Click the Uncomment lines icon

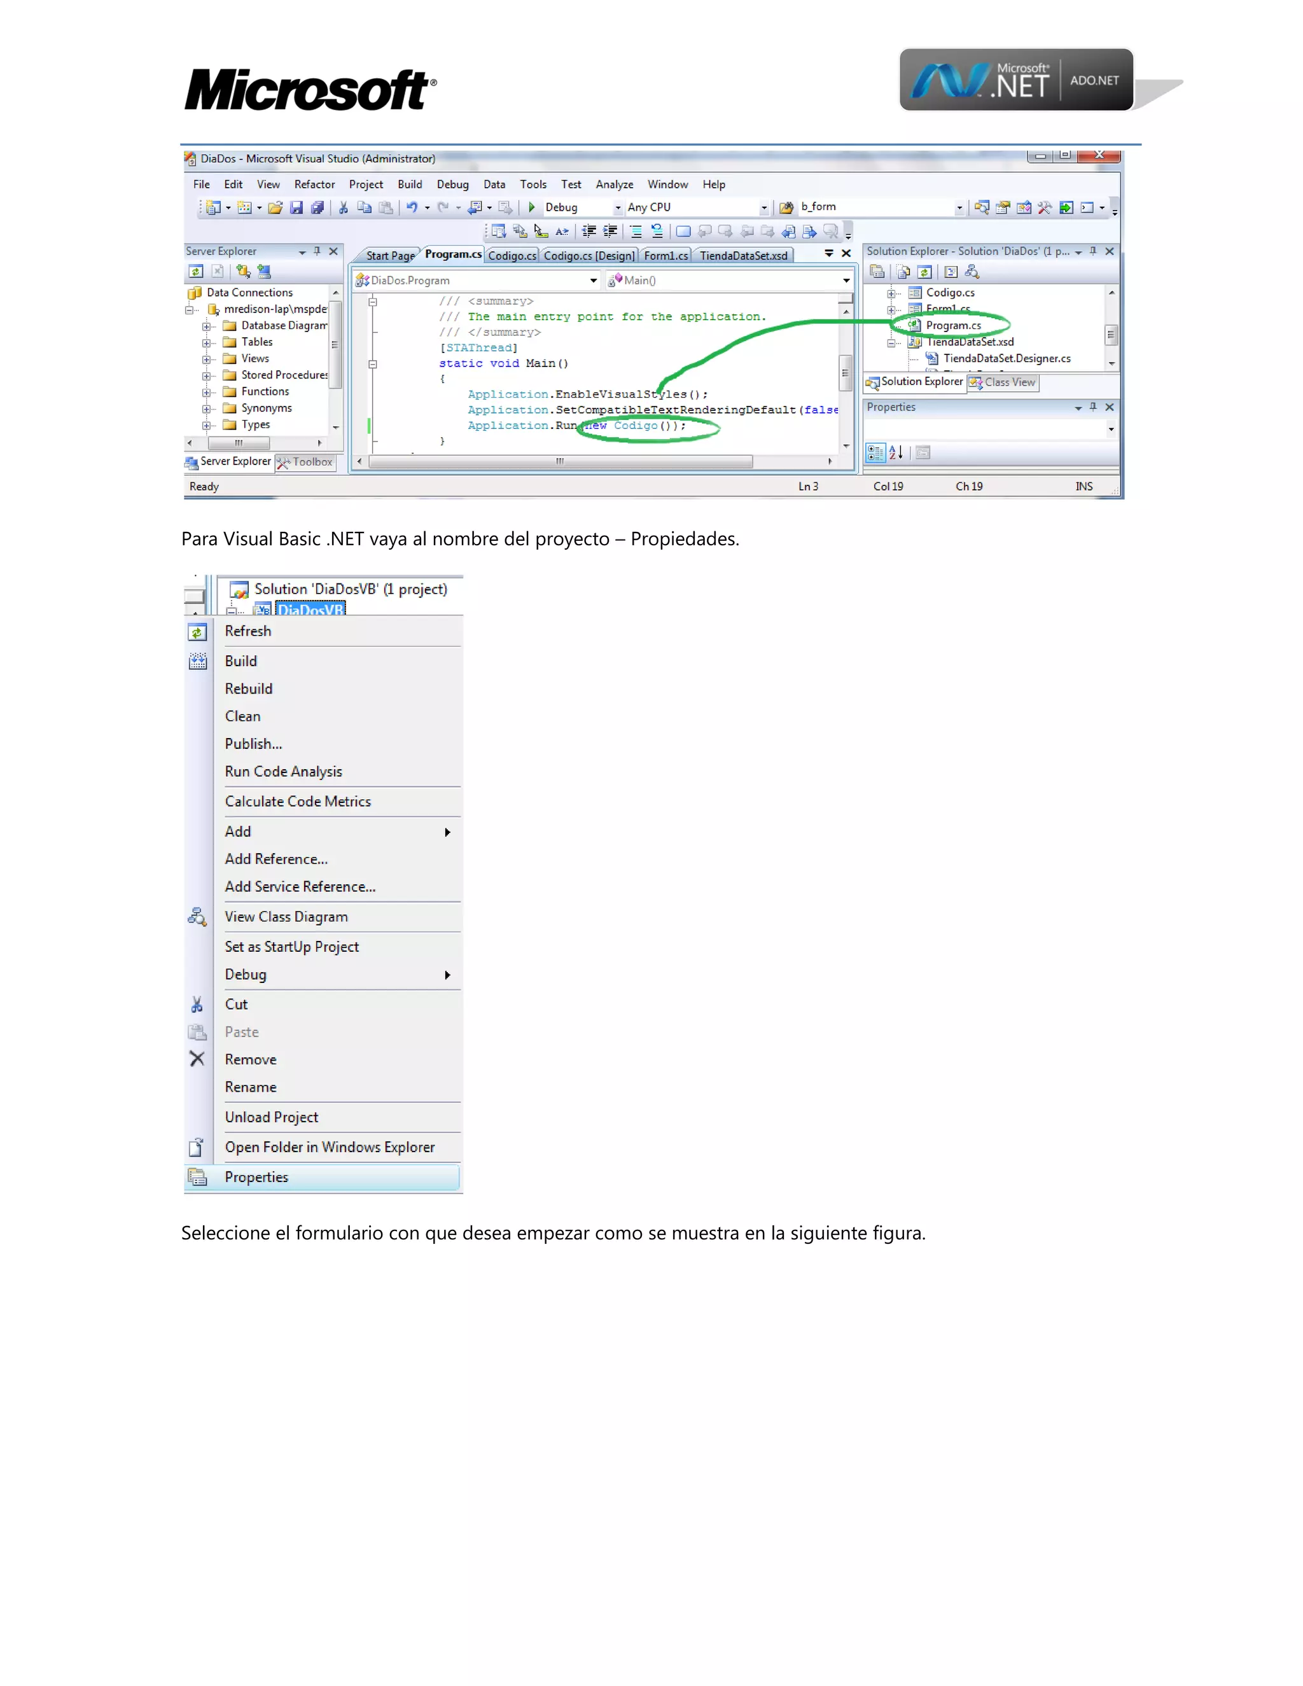(x=657, y=231)
